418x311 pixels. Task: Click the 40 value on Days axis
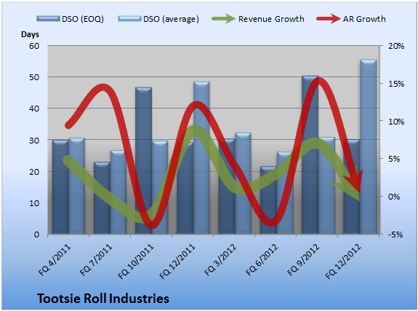(34, 109)
